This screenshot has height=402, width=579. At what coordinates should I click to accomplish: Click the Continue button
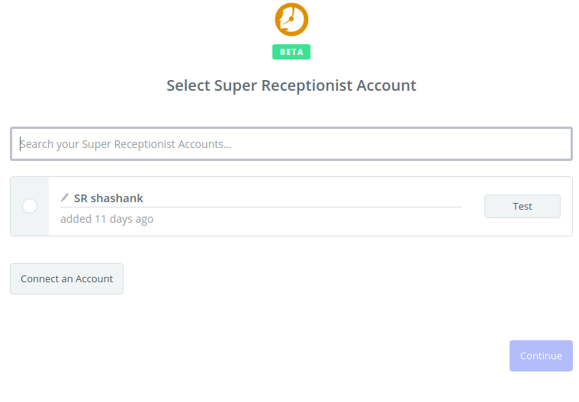click(x=541, y=356)
